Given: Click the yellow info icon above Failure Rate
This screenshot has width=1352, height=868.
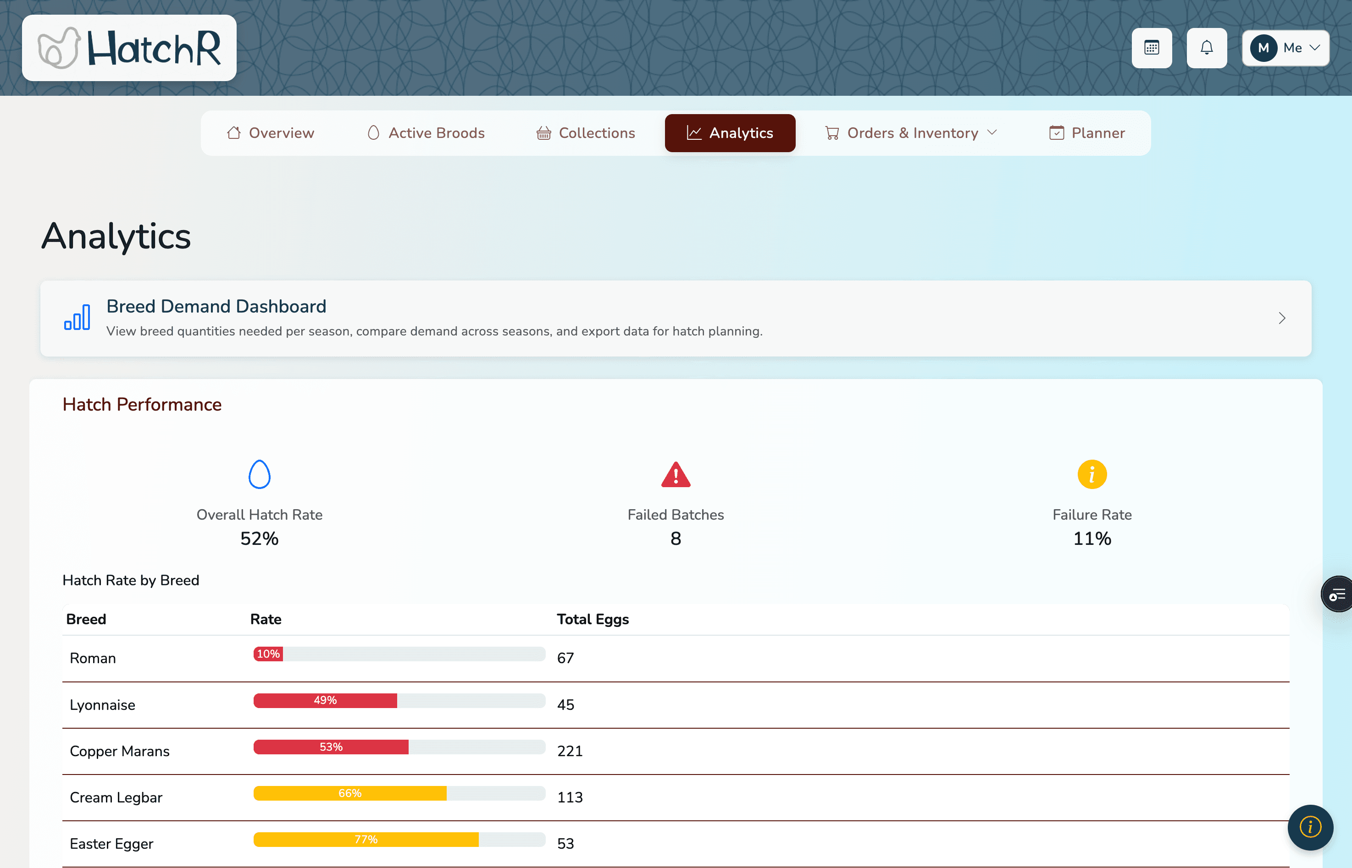Looking at the screenshot, I should [1091, 474].
